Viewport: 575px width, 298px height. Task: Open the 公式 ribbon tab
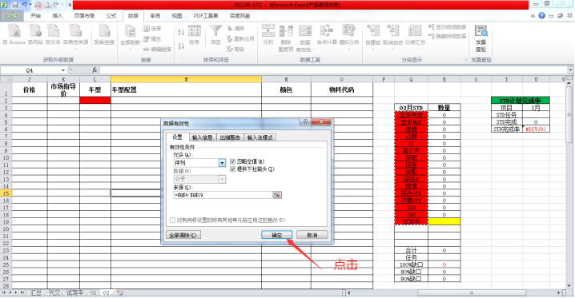(111, 16)
